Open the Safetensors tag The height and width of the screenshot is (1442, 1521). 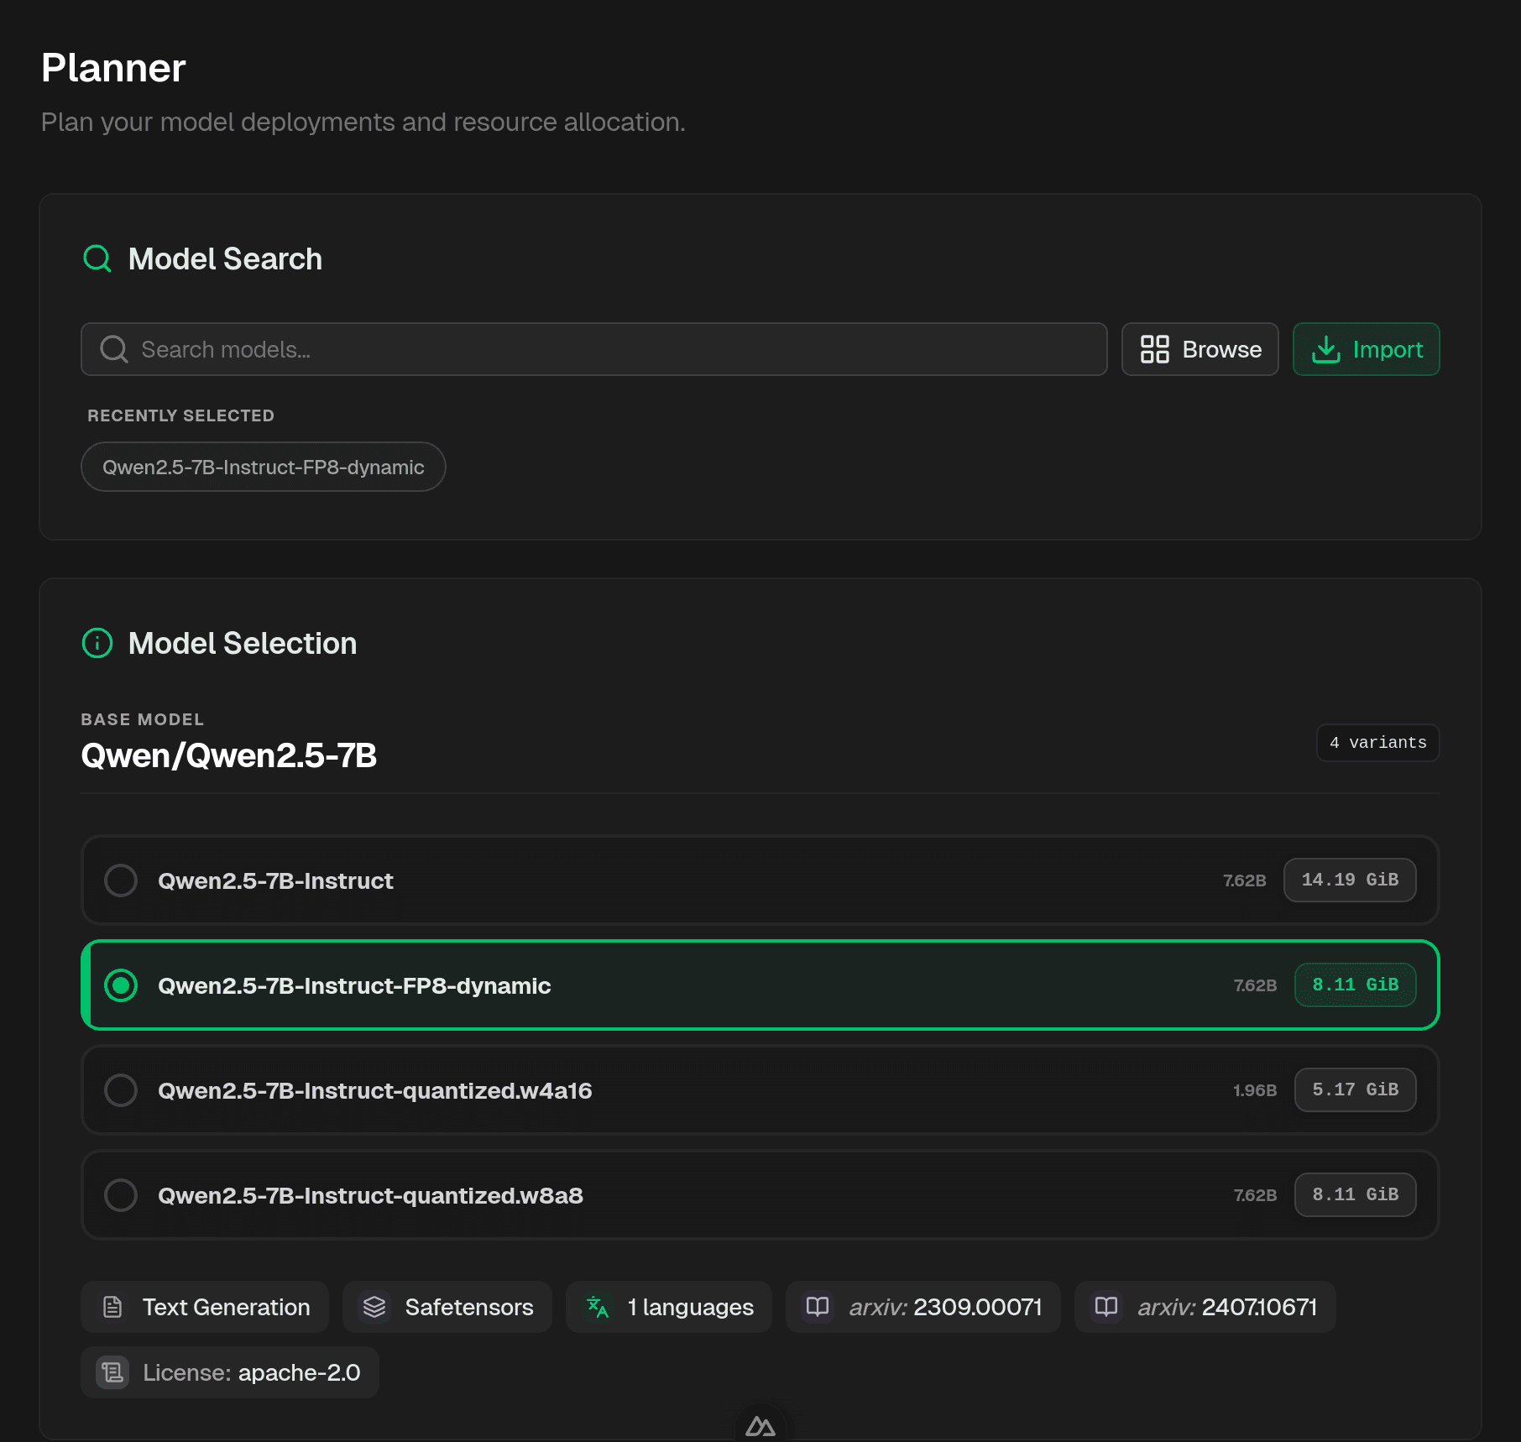(x=447, y=1307)
